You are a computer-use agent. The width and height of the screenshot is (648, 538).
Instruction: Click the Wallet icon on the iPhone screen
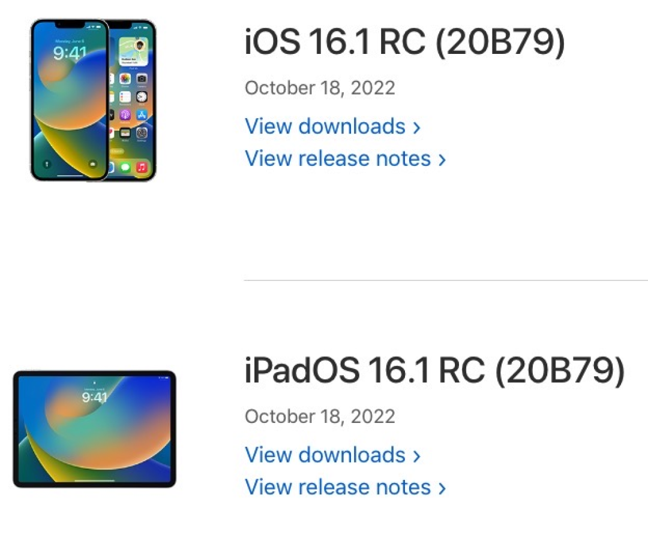125,133
